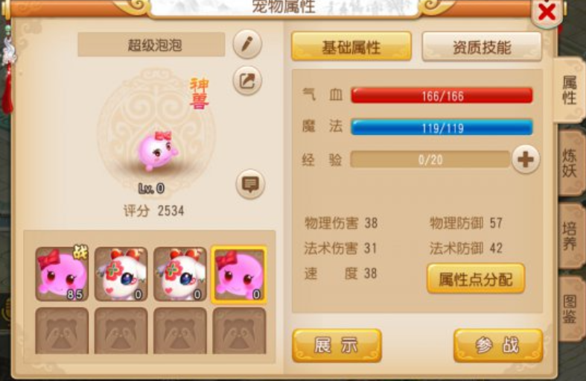The width and height of the screenshot is (586, 381).
Task: Open the 培养 side tab
Action: tap(570, 236)
